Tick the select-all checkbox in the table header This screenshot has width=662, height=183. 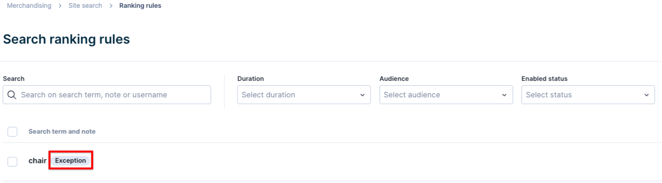(13, 132)
